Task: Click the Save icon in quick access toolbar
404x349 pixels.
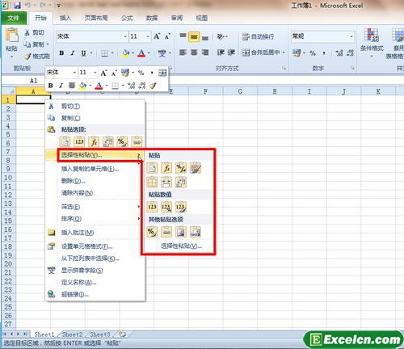Action: 17,5
